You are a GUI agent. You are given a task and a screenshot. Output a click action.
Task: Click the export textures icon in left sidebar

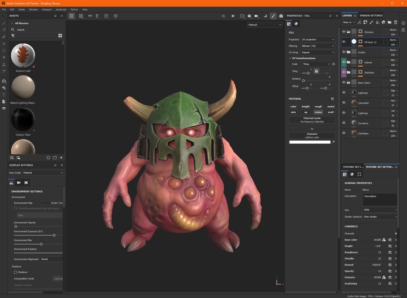click(4, 81)
